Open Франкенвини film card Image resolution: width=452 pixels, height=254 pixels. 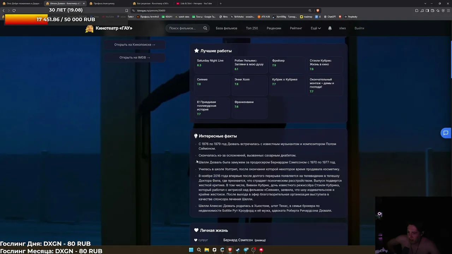point(250,108)
